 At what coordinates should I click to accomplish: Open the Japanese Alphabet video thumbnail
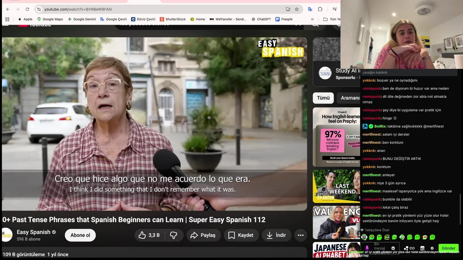(336, 250)
